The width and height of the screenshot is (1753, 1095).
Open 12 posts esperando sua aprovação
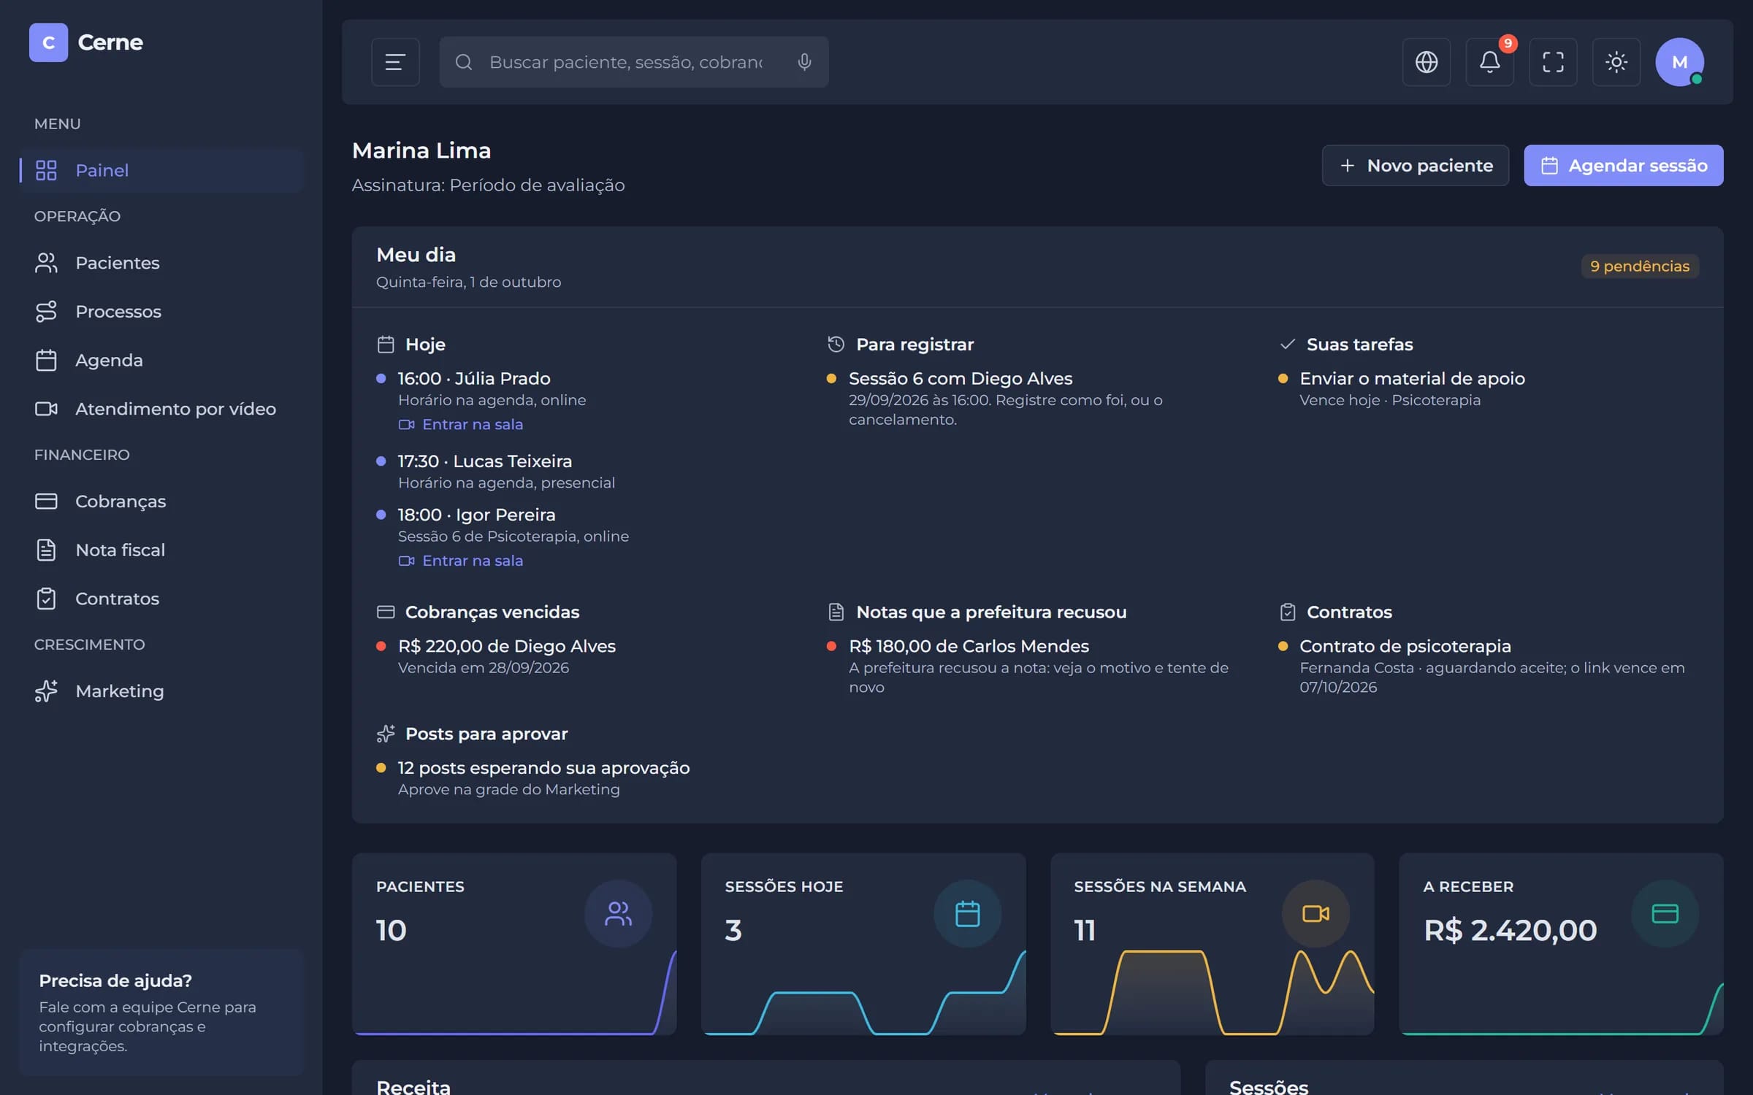(x=543, y=768)
